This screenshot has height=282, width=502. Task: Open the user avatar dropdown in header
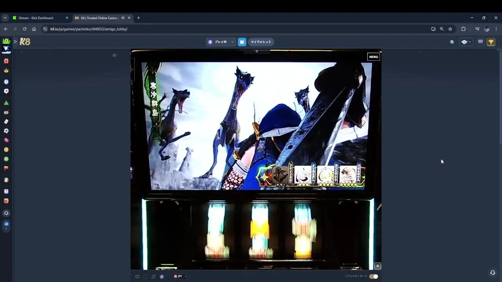point(466,42)
